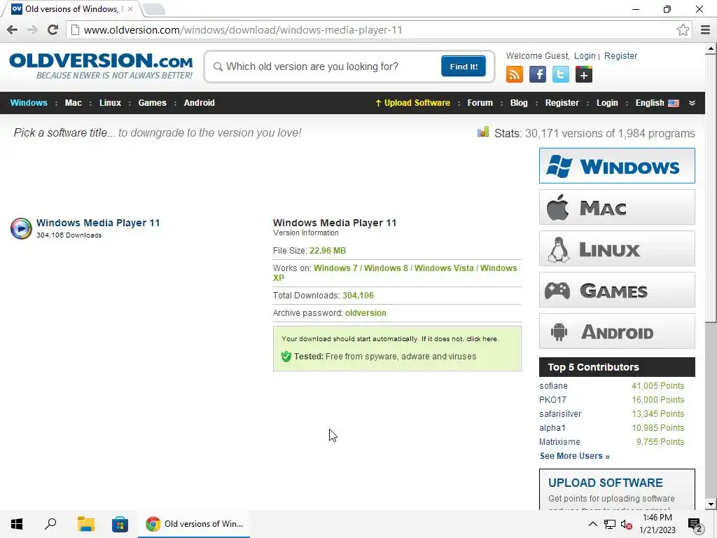Screen dimensions: 717x538
Task: Open contributor sofiane's profile
Action: [x=553, y=386]
